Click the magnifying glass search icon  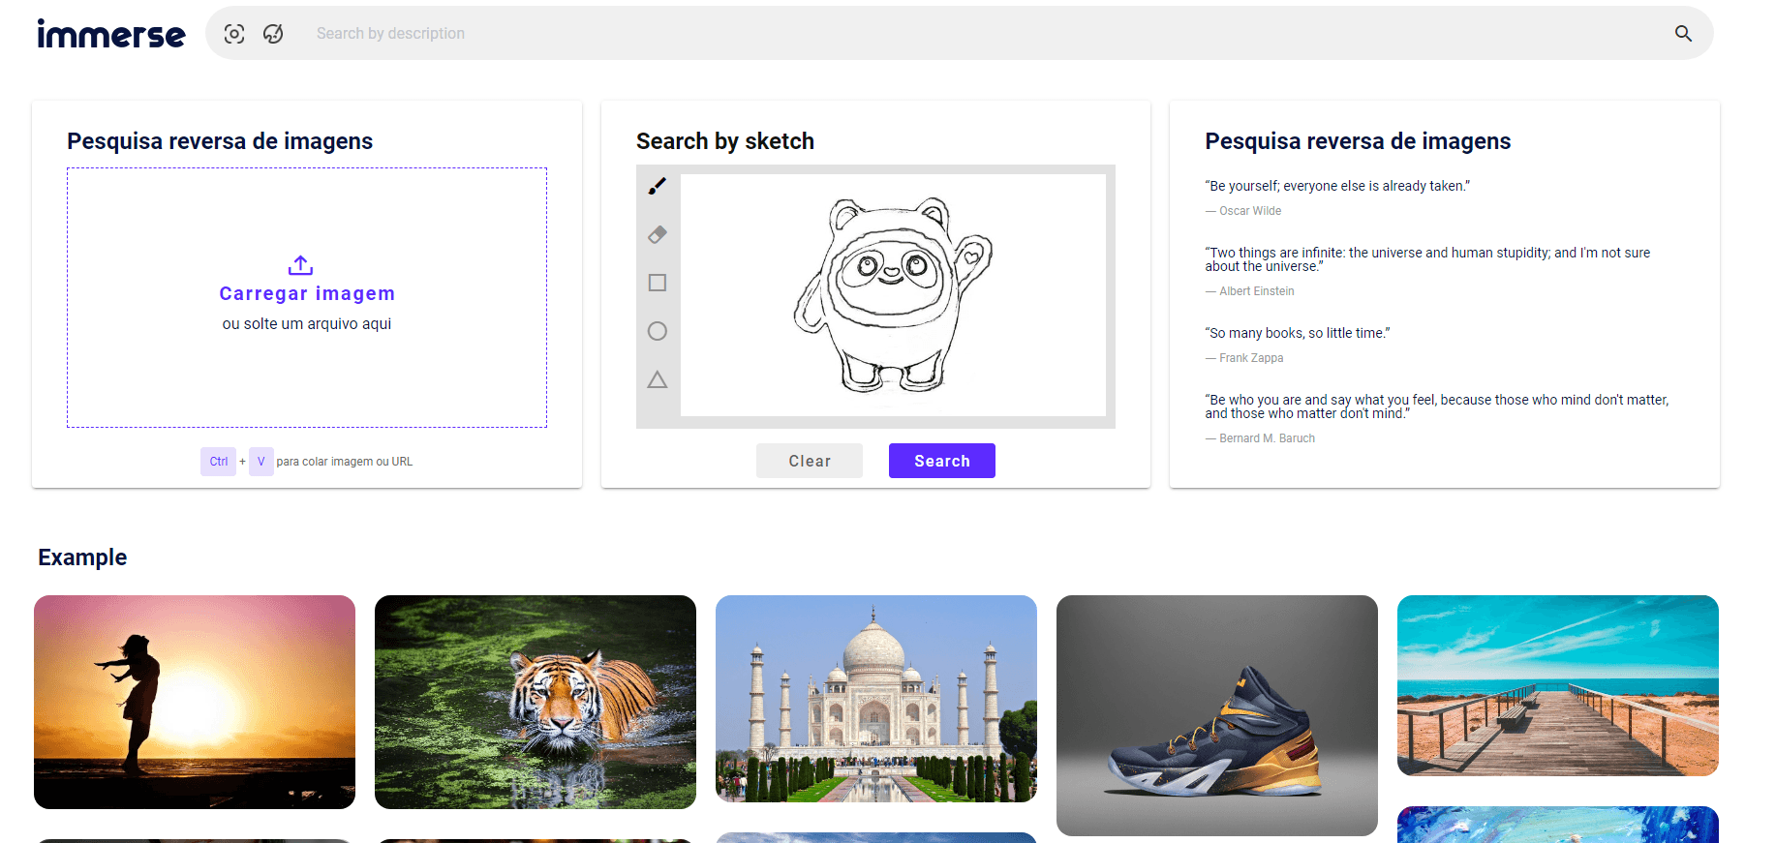1683,34
